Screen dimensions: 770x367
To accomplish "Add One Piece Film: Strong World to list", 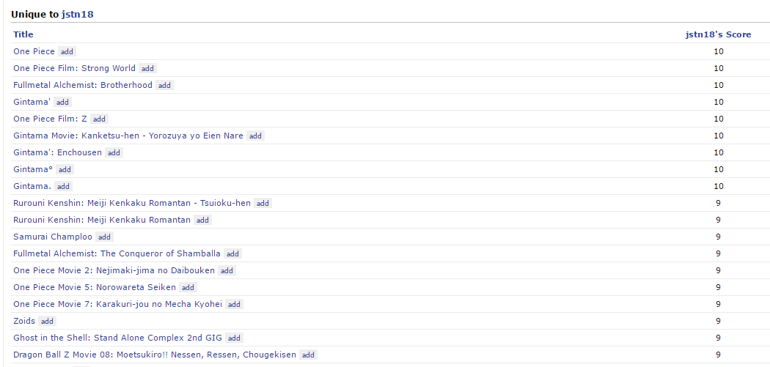I will click(x=147, y=68).
